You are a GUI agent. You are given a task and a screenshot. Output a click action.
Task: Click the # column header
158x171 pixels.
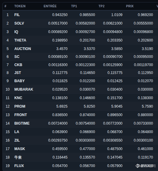(5, 6)
